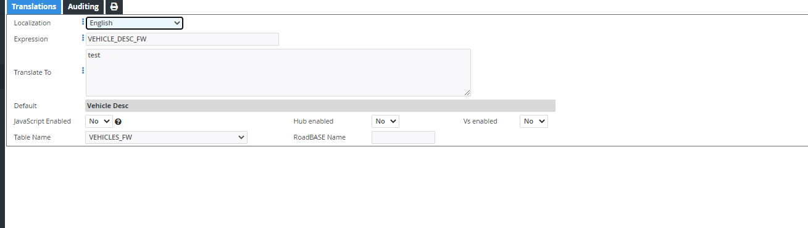Switch to the Auditing tab
Viewport: 808px width, 228px height.
coord(83,7)
